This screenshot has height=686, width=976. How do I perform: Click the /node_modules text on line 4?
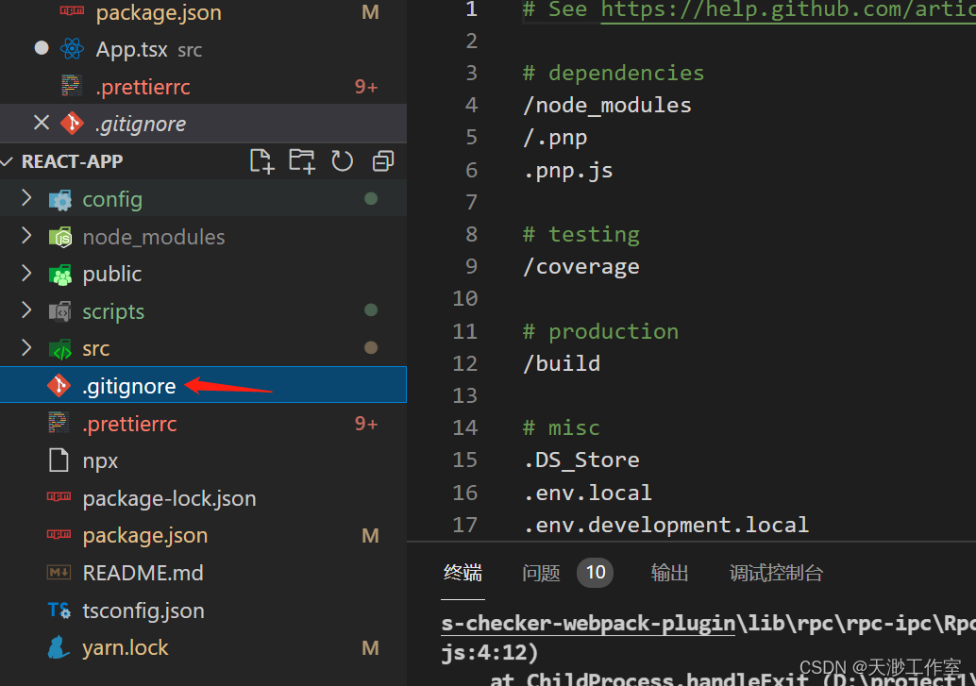(x=607, y=105)
